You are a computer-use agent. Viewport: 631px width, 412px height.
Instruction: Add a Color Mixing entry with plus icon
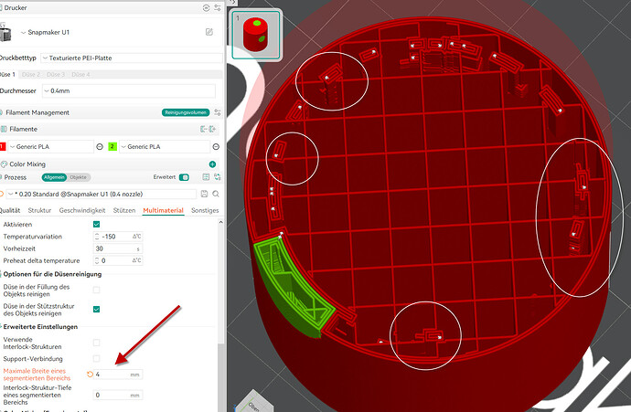point(212,164)
